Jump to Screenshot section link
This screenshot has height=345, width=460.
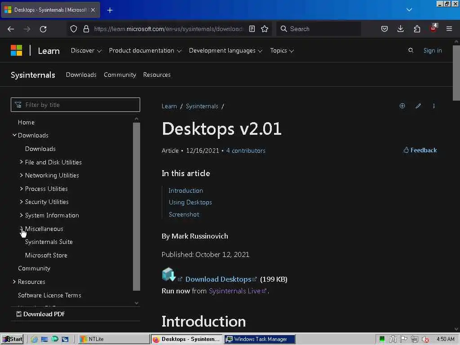click(184, 214)
